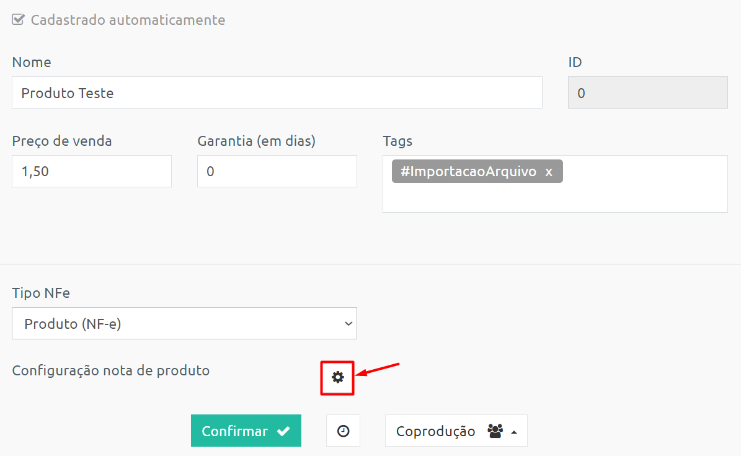Click the Nome field label

click(32, 63)
